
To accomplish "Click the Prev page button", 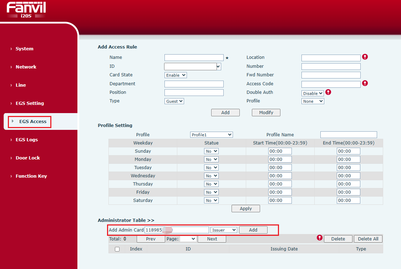I will (x=151, y=239).
